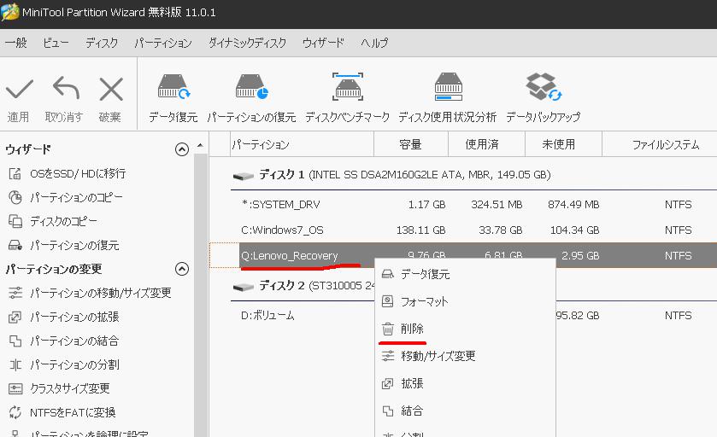This screenshot has height=437, width=717.
Task: Open Data Recovery (データ復元) toolbar icon
Action: click(x=173, y=87)
